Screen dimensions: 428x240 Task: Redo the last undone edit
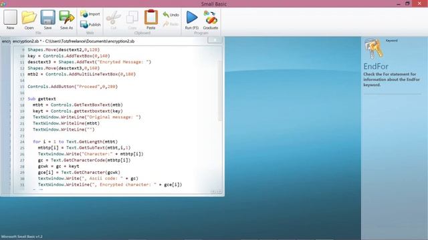(x=171, y=24)
